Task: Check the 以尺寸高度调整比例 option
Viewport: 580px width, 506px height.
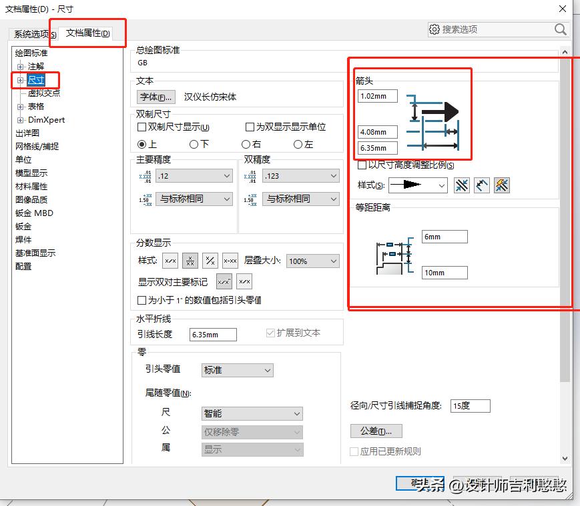Action: [x=362, y=165]
